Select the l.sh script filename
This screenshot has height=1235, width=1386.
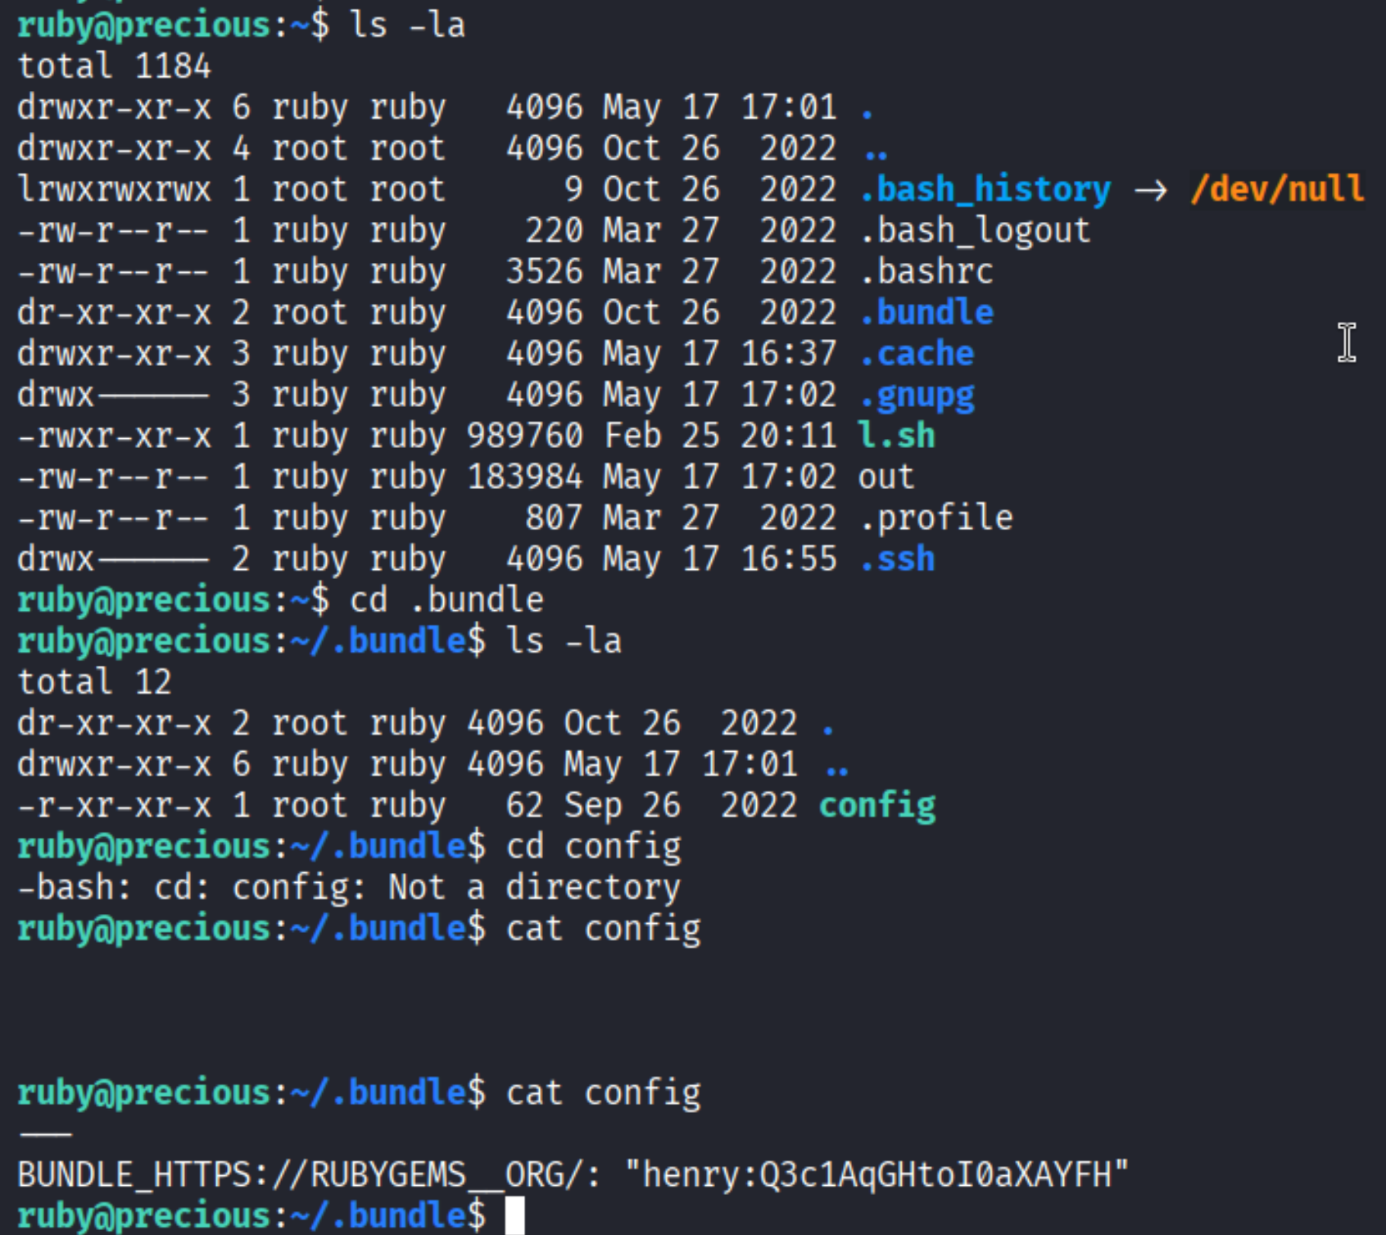point(896,436)
